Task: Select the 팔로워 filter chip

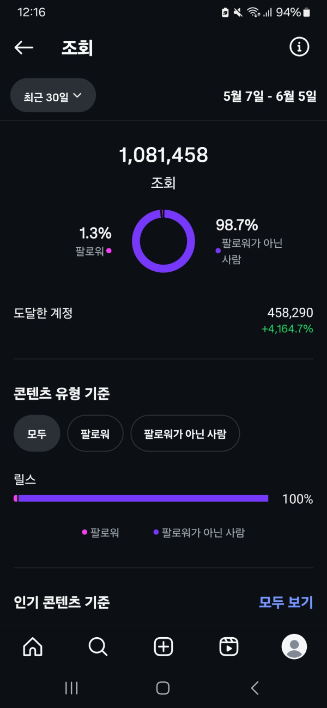Action: coord(95,434)
